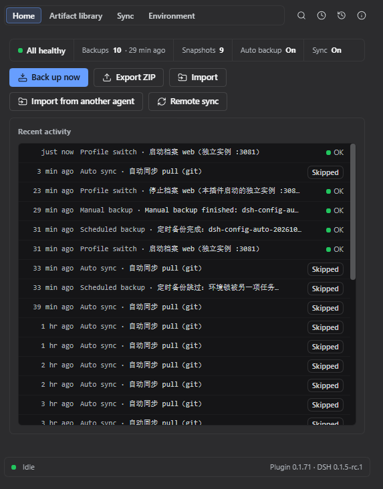Open the history restore icon
This screenshot has height=489, width=383.
pyautogui.click(x=342, y=15)
